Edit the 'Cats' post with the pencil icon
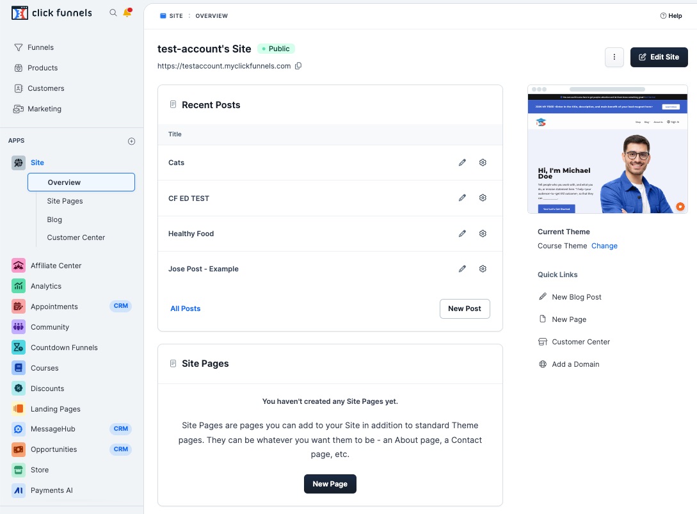This screenshot has height=514, width=697. point(462,162)
